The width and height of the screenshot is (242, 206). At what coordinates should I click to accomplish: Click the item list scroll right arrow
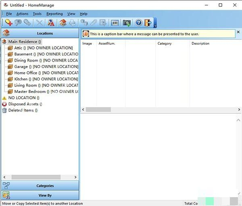point(239,109)
